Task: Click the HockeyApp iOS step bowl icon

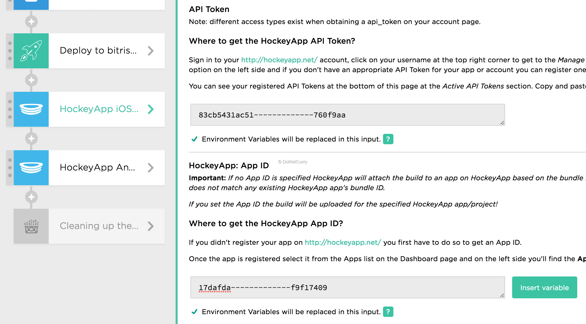Action: click(x=31, y=109)
